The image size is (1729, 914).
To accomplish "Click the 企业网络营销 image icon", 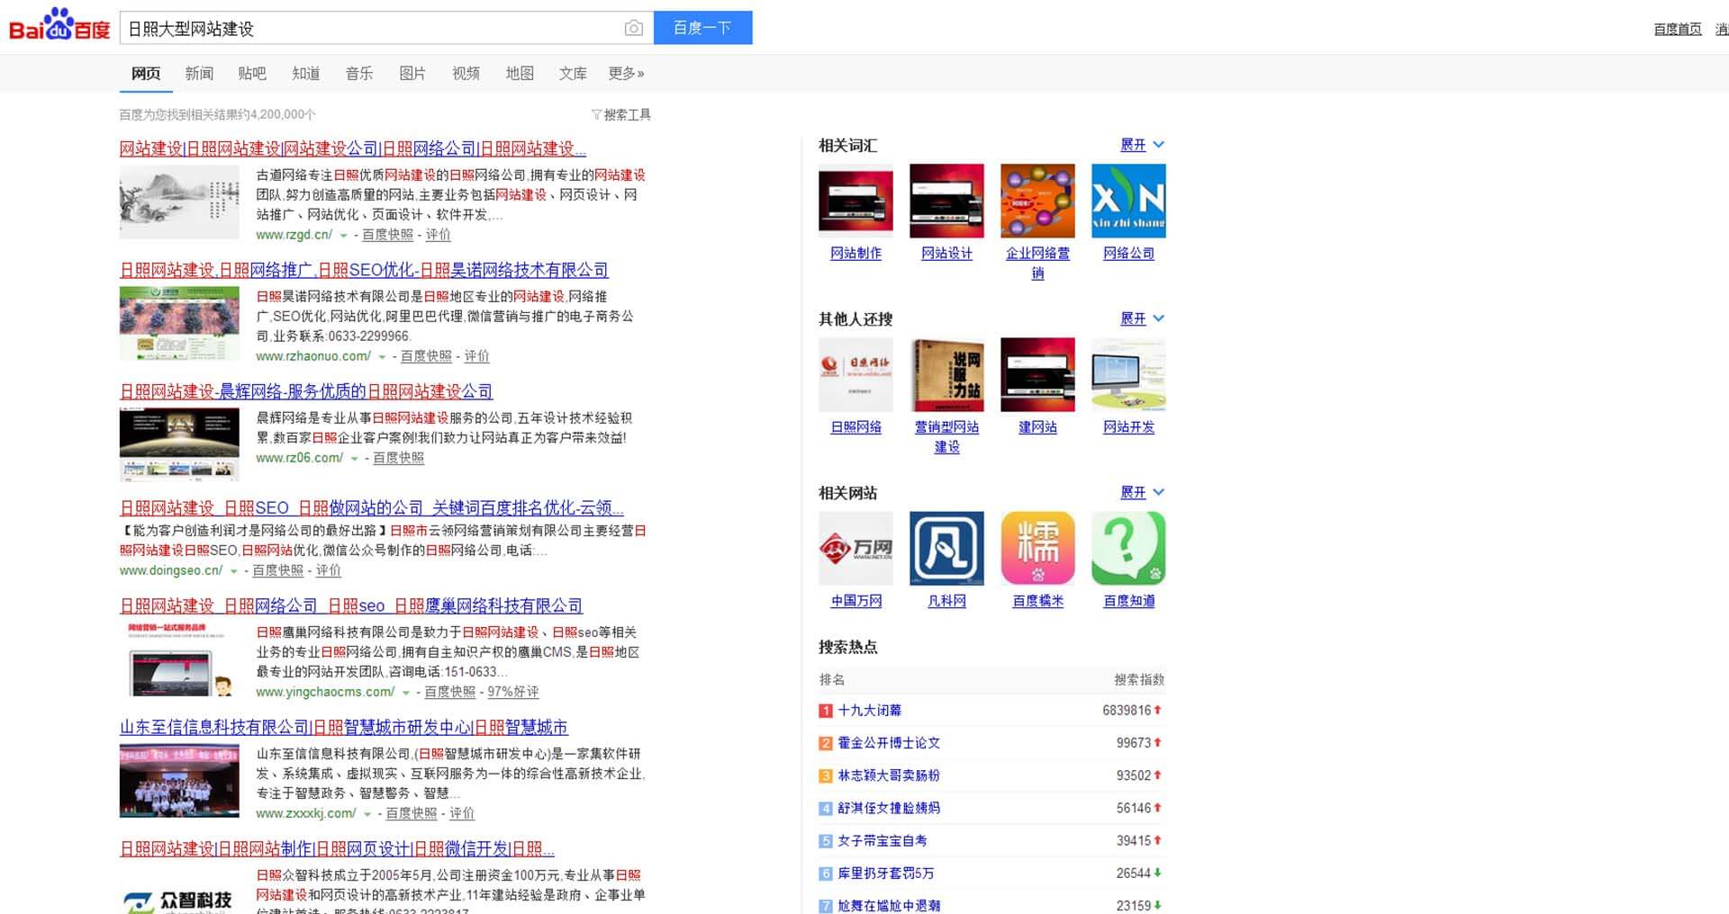I will coord(1037,201).
